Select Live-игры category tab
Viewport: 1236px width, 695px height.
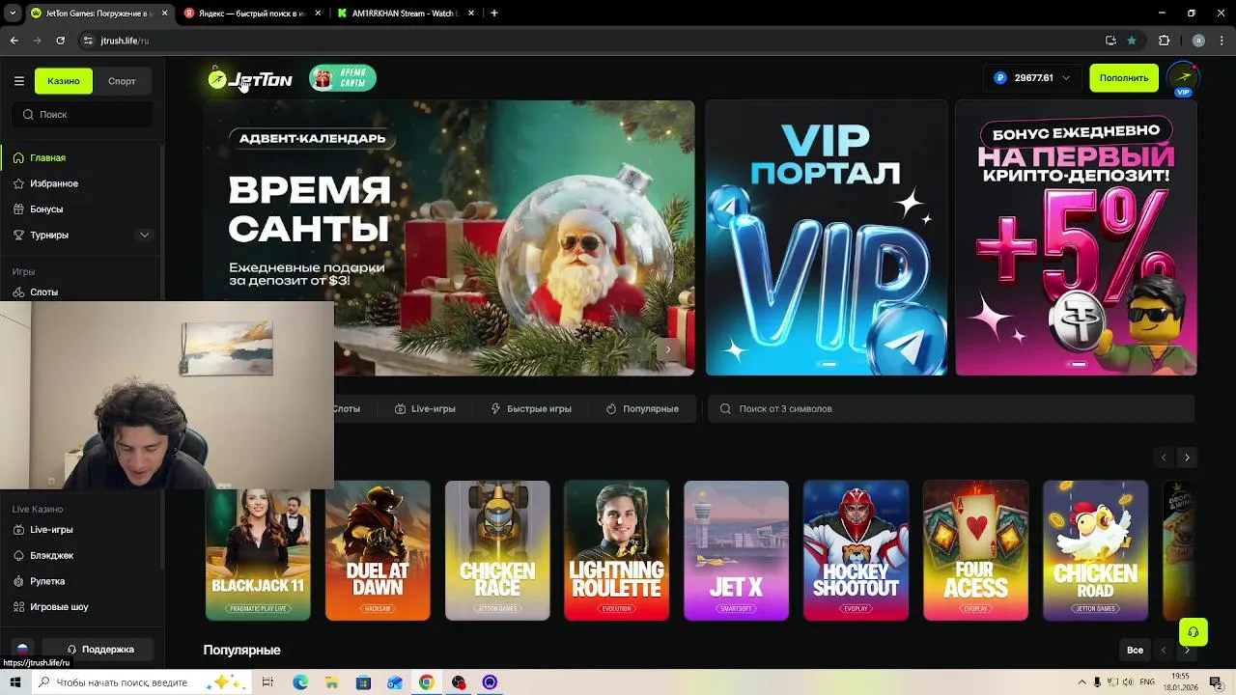pos(425,408)
